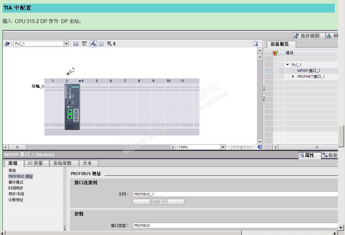Select the 设备概览 tab

pos(281,44)
